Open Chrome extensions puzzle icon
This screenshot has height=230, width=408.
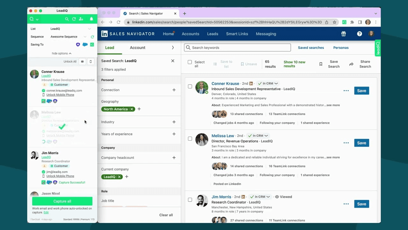point(352,22)
